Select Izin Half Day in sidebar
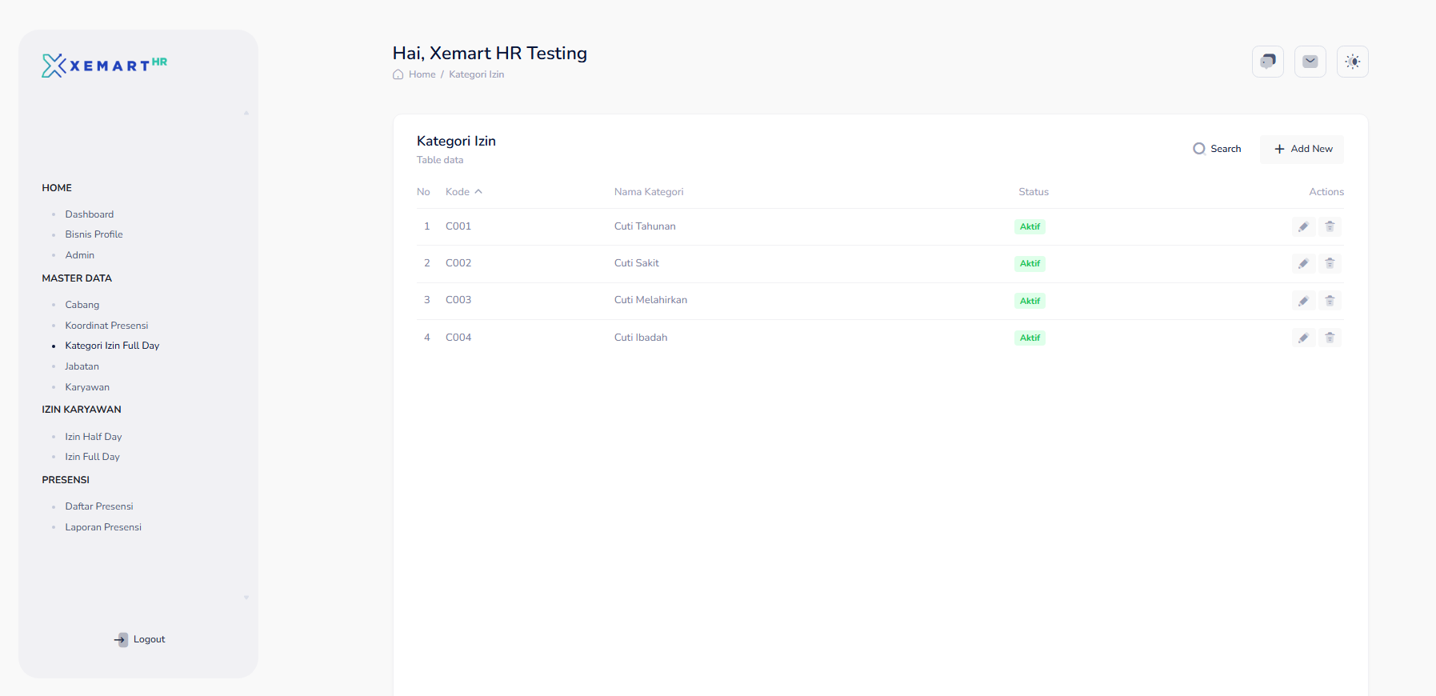Viewport: 1436px width, 696px height. point(94,437)
